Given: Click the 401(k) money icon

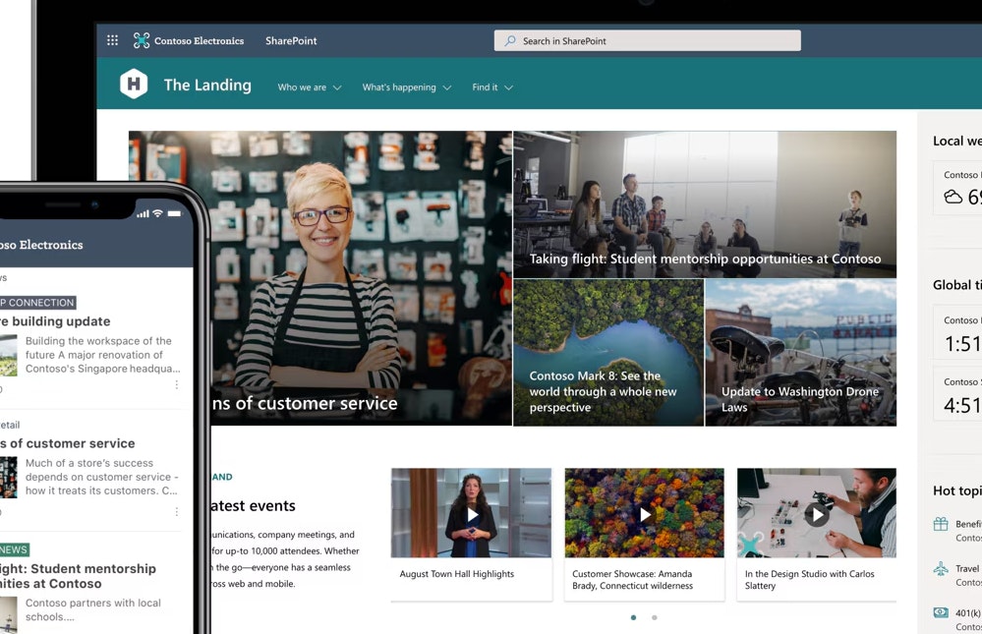Looking at the screenshot, I should 941,612.
